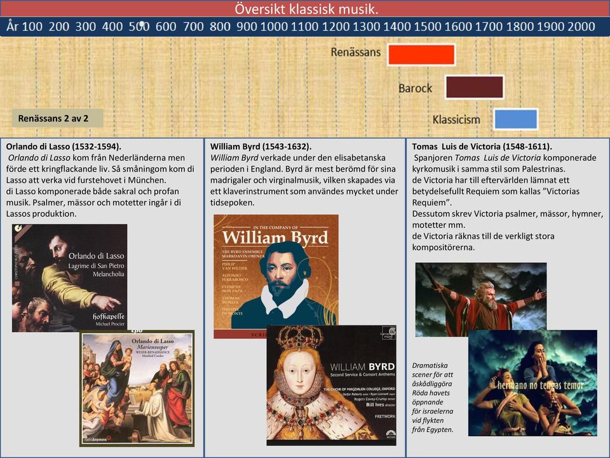Click the 'hermano no tengas temor' image

[x=532, y=383]
